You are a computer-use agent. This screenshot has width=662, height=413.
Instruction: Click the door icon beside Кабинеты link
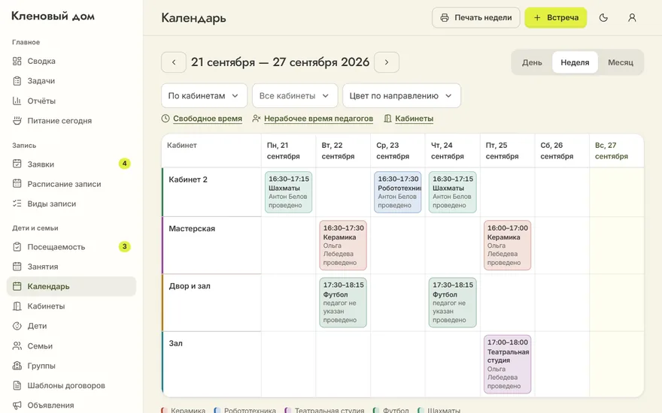click(x=387, y=119)
